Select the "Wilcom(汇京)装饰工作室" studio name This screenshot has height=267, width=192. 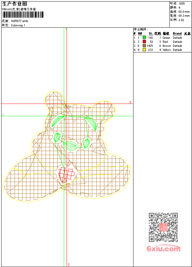pyautogui.click(x=19, y=9)
